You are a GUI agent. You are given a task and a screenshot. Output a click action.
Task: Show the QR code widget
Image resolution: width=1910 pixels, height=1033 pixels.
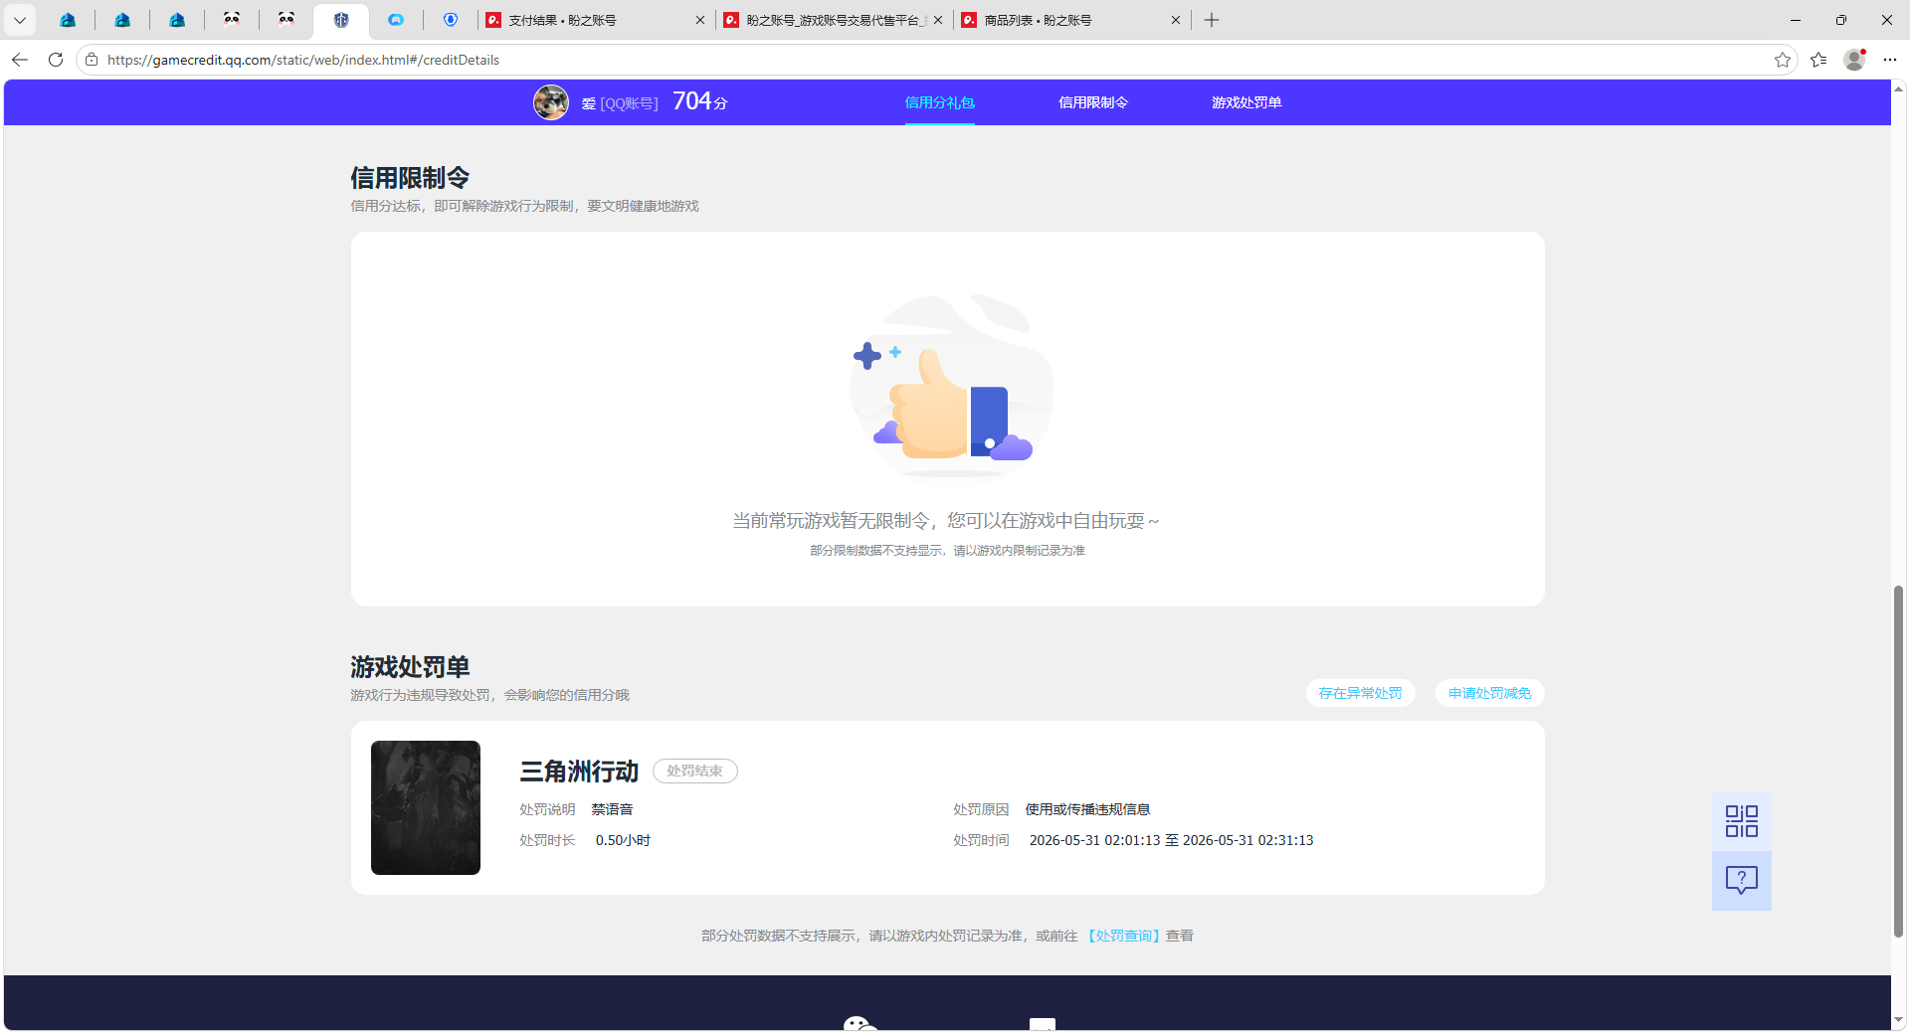click(1742, 821)
